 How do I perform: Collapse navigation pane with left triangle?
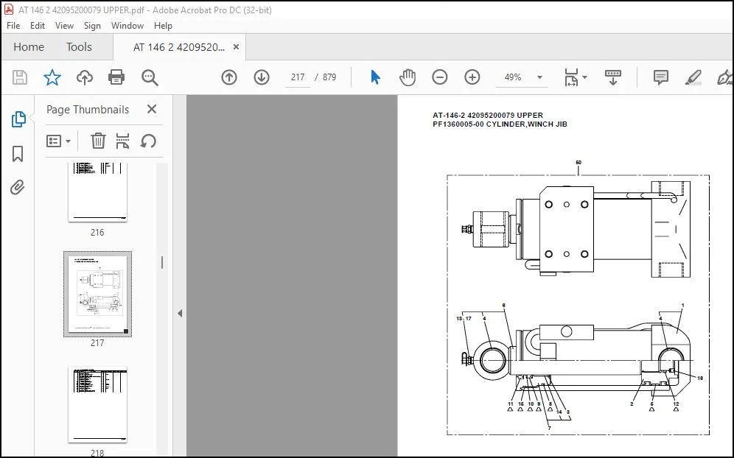(180, 314)
